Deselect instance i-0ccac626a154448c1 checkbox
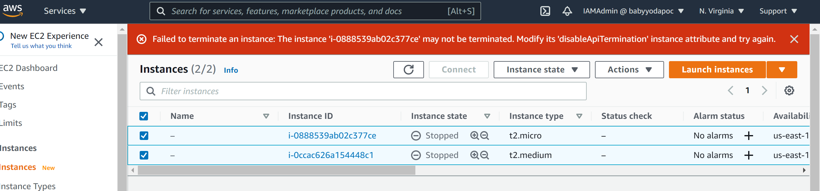 [144, 155]
